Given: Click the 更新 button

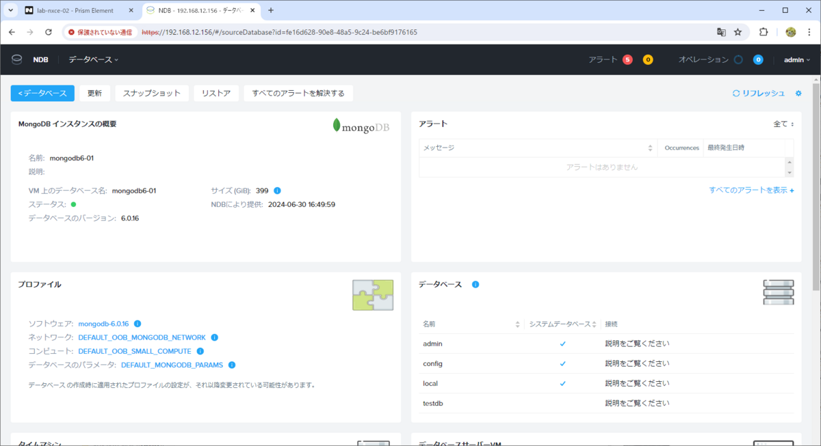Looking at the screenshot, I should [x=94, y=94].
